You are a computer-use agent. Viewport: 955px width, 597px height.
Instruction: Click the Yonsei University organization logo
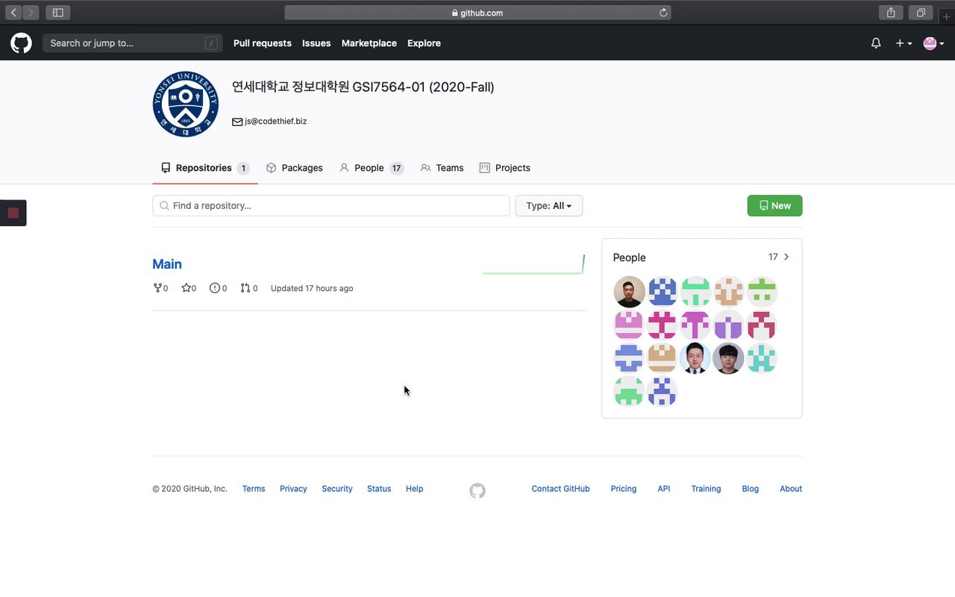pos(186,104)
